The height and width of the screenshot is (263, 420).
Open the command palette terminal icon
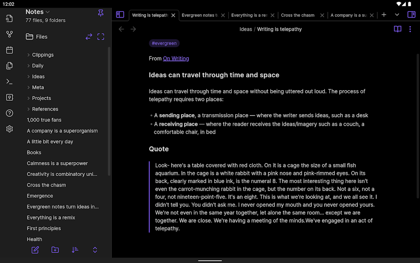(9, 81)
